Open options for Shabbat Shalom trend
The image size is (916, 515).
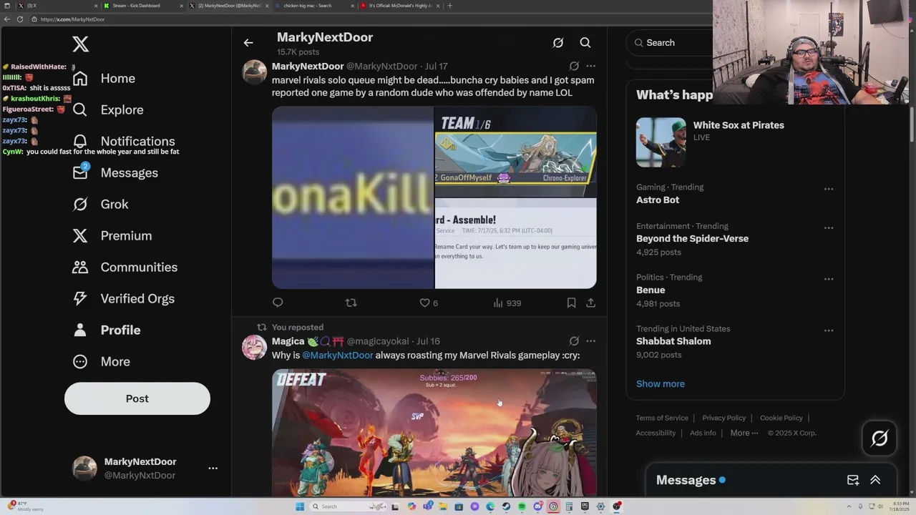[829, 330]
